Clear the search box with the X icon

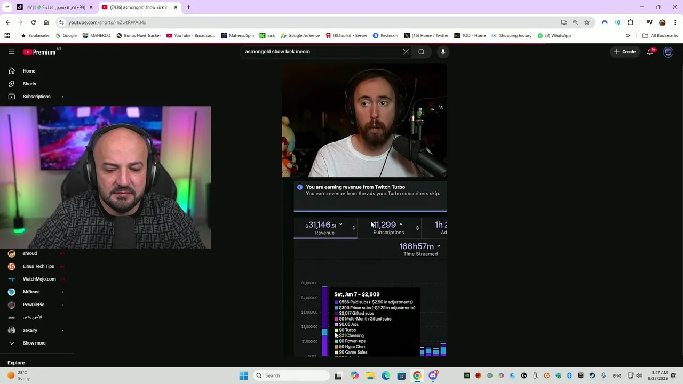pos(406,52)
